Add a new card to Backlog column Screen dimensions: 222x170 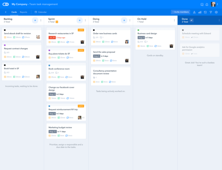pyautogui.click(x=35, y=20)
